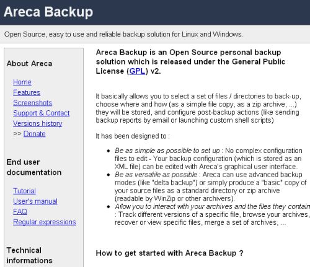Open the Tutorial documentation link

[24, 191]
